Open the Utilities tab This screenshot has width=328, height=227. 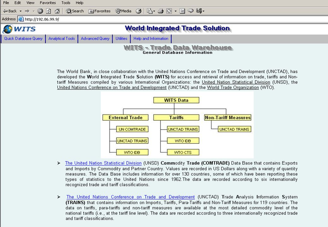pos(121,39)
